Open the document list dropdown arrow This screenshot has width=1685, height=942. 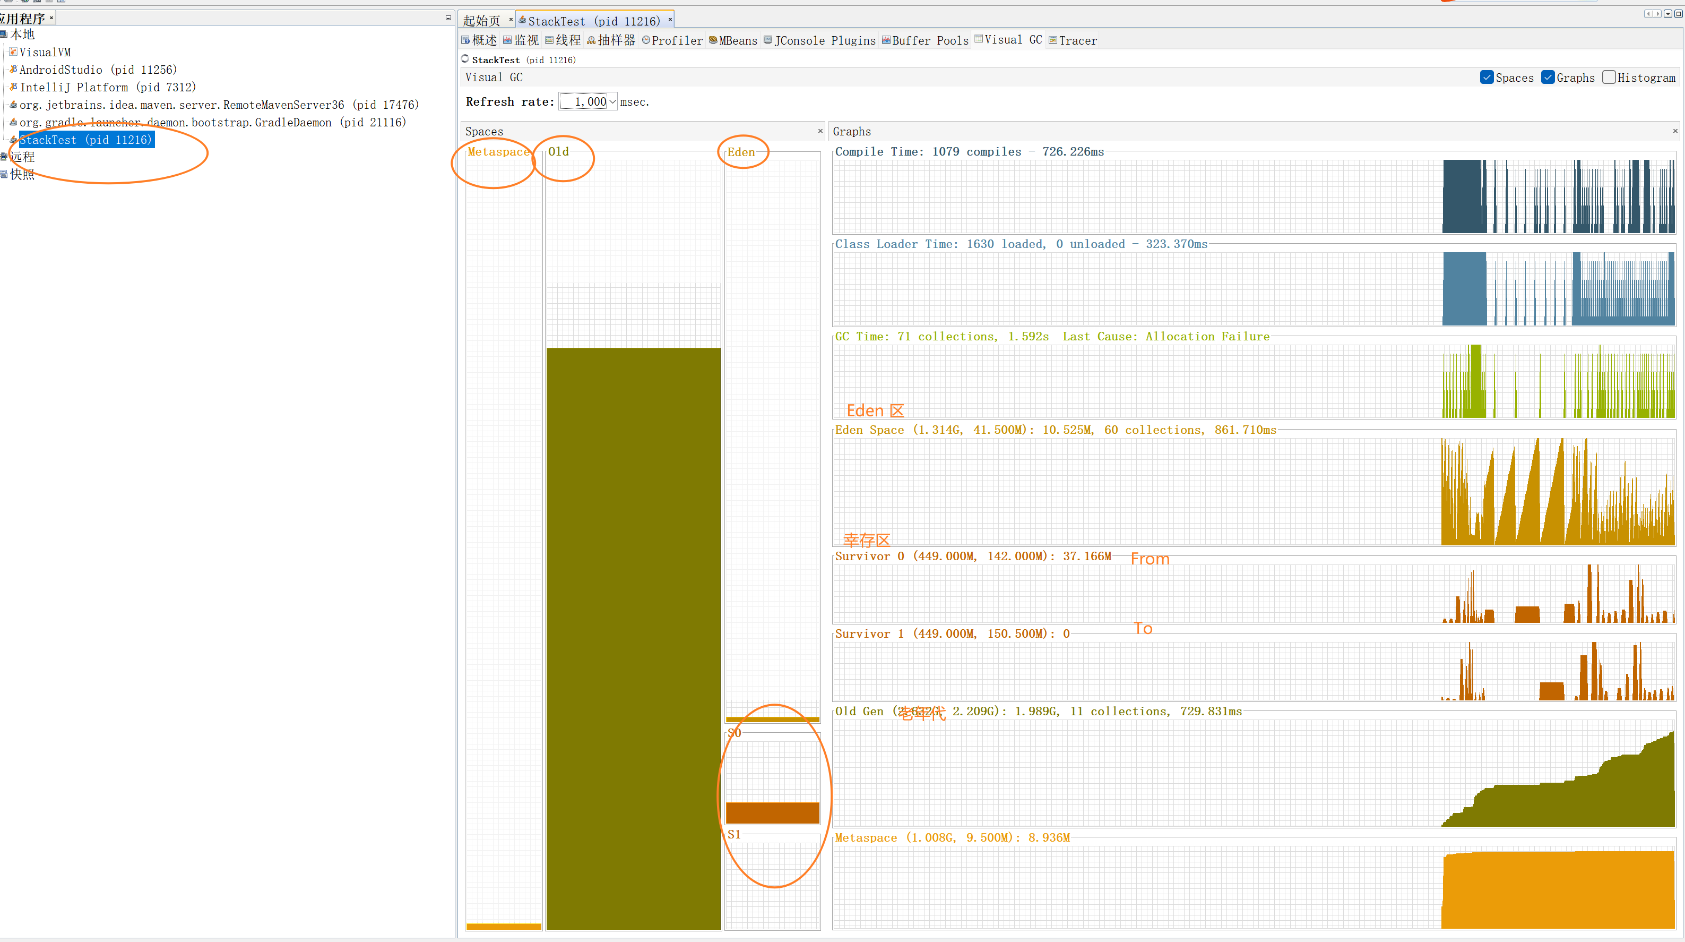coord(1668,14)
